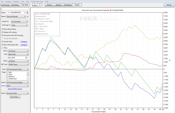
Task: Click Configure link for Show Information Box
Action: click(24, 45)
